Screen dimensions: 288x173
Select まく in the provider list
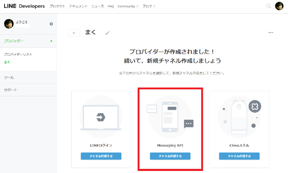[7, 62]
